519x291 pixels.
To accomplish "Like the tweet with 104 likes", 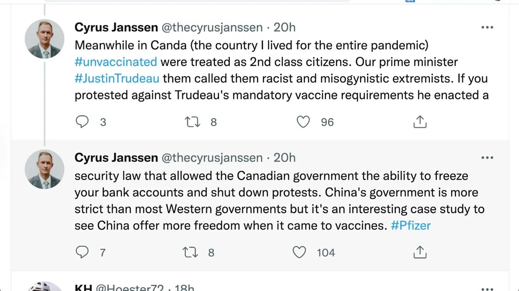I will tap(299, 252).
